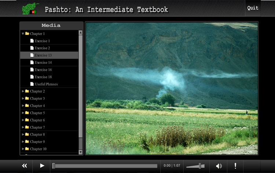
Task: Expand the Chapter 10 arrow
Action: click(x=23, y=149)
